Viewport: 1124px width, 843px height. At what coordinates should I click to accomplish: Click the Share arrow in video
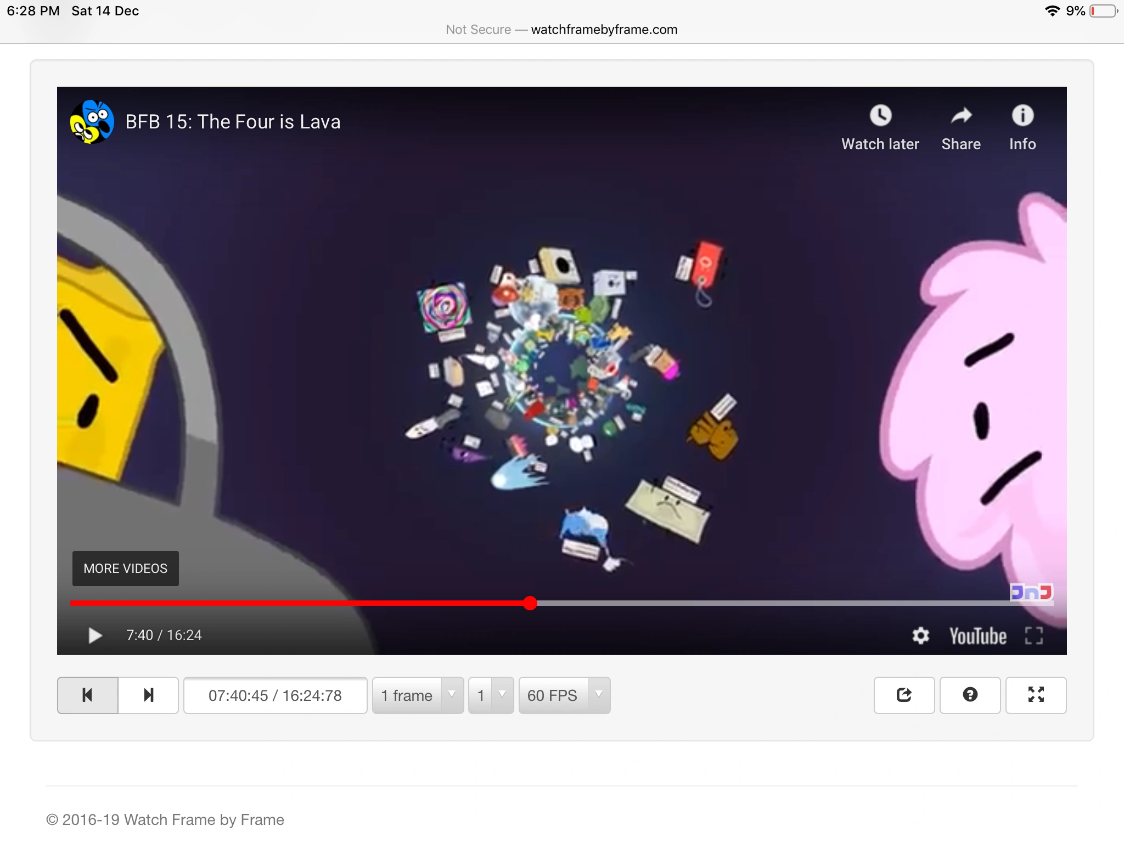pyautogui.click(x=960, y=116)
